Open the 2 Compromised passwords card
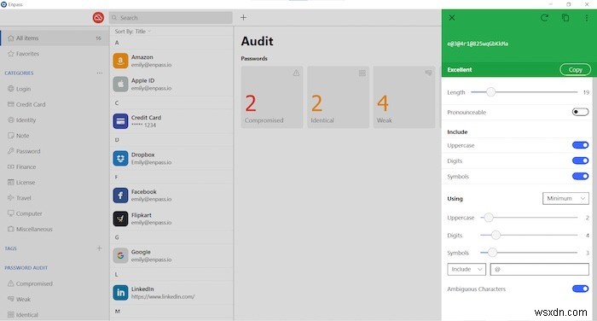Image resolution: width=597 pixels, height=321 pixels. 272,96
